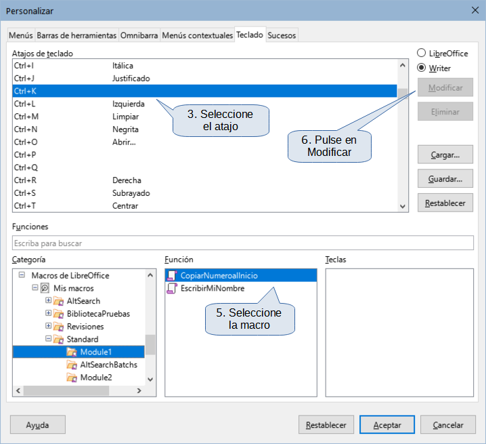This screenshot has height=444, width=486.
Task: Click shortcut list scroll up arrow
Action: click(x=403, y=65)
